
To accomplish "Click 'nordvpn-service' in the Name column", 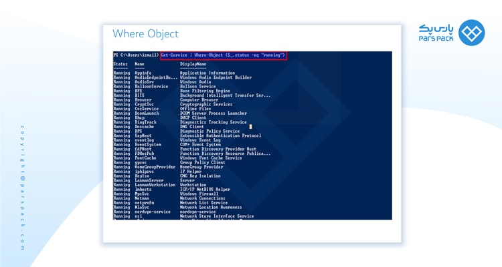I will 153,212.
